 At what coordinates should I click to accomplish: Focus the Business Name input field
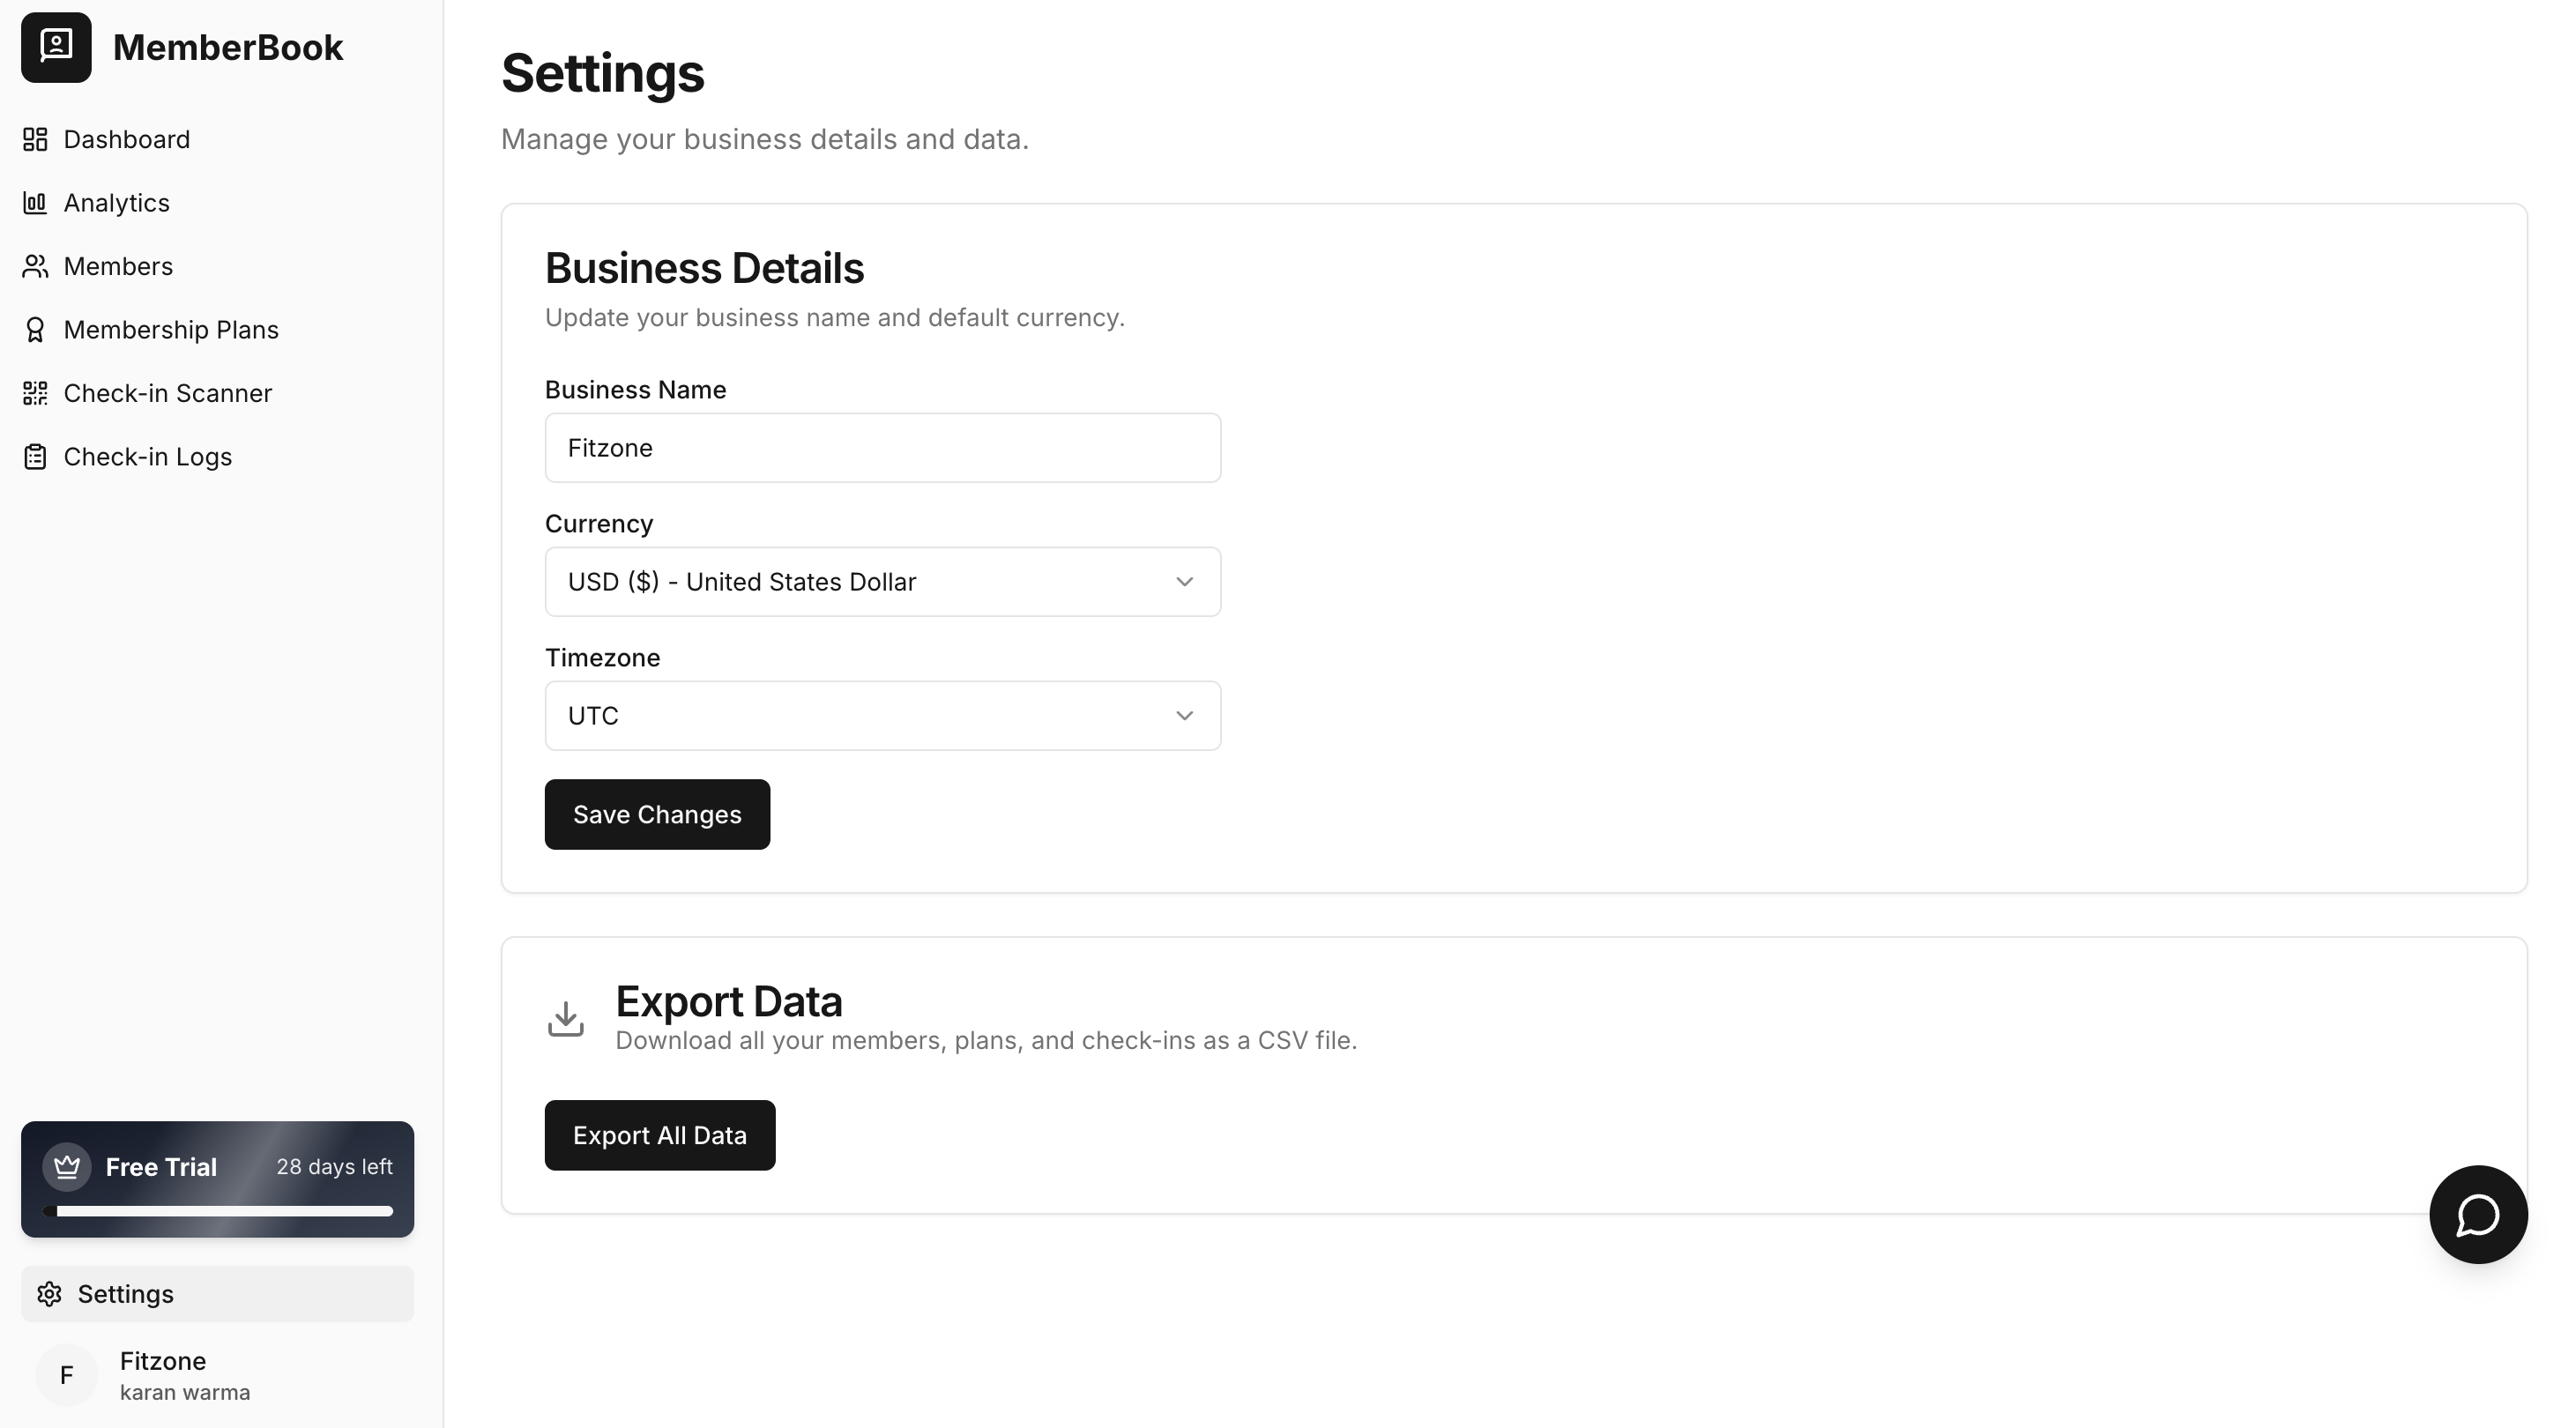[882, 448]
